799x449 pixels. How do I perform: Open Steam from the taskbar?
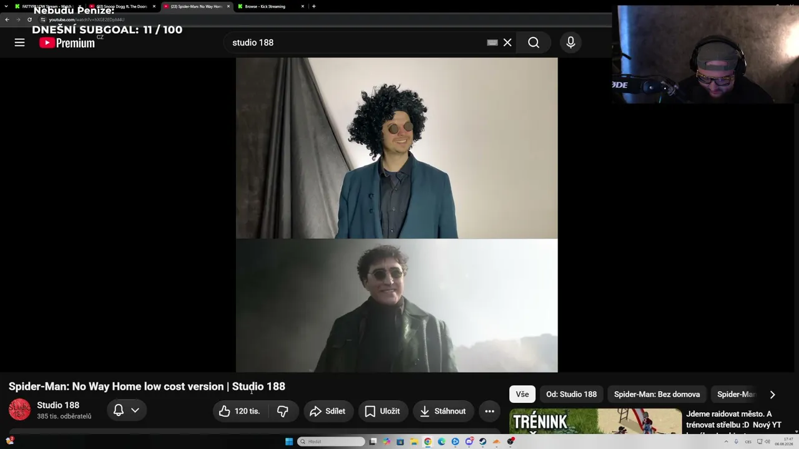click(483, 442)
